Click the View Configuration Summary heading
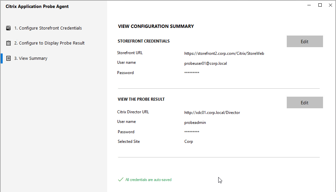The width and height of the screenshot is (336, 192). 156,26
